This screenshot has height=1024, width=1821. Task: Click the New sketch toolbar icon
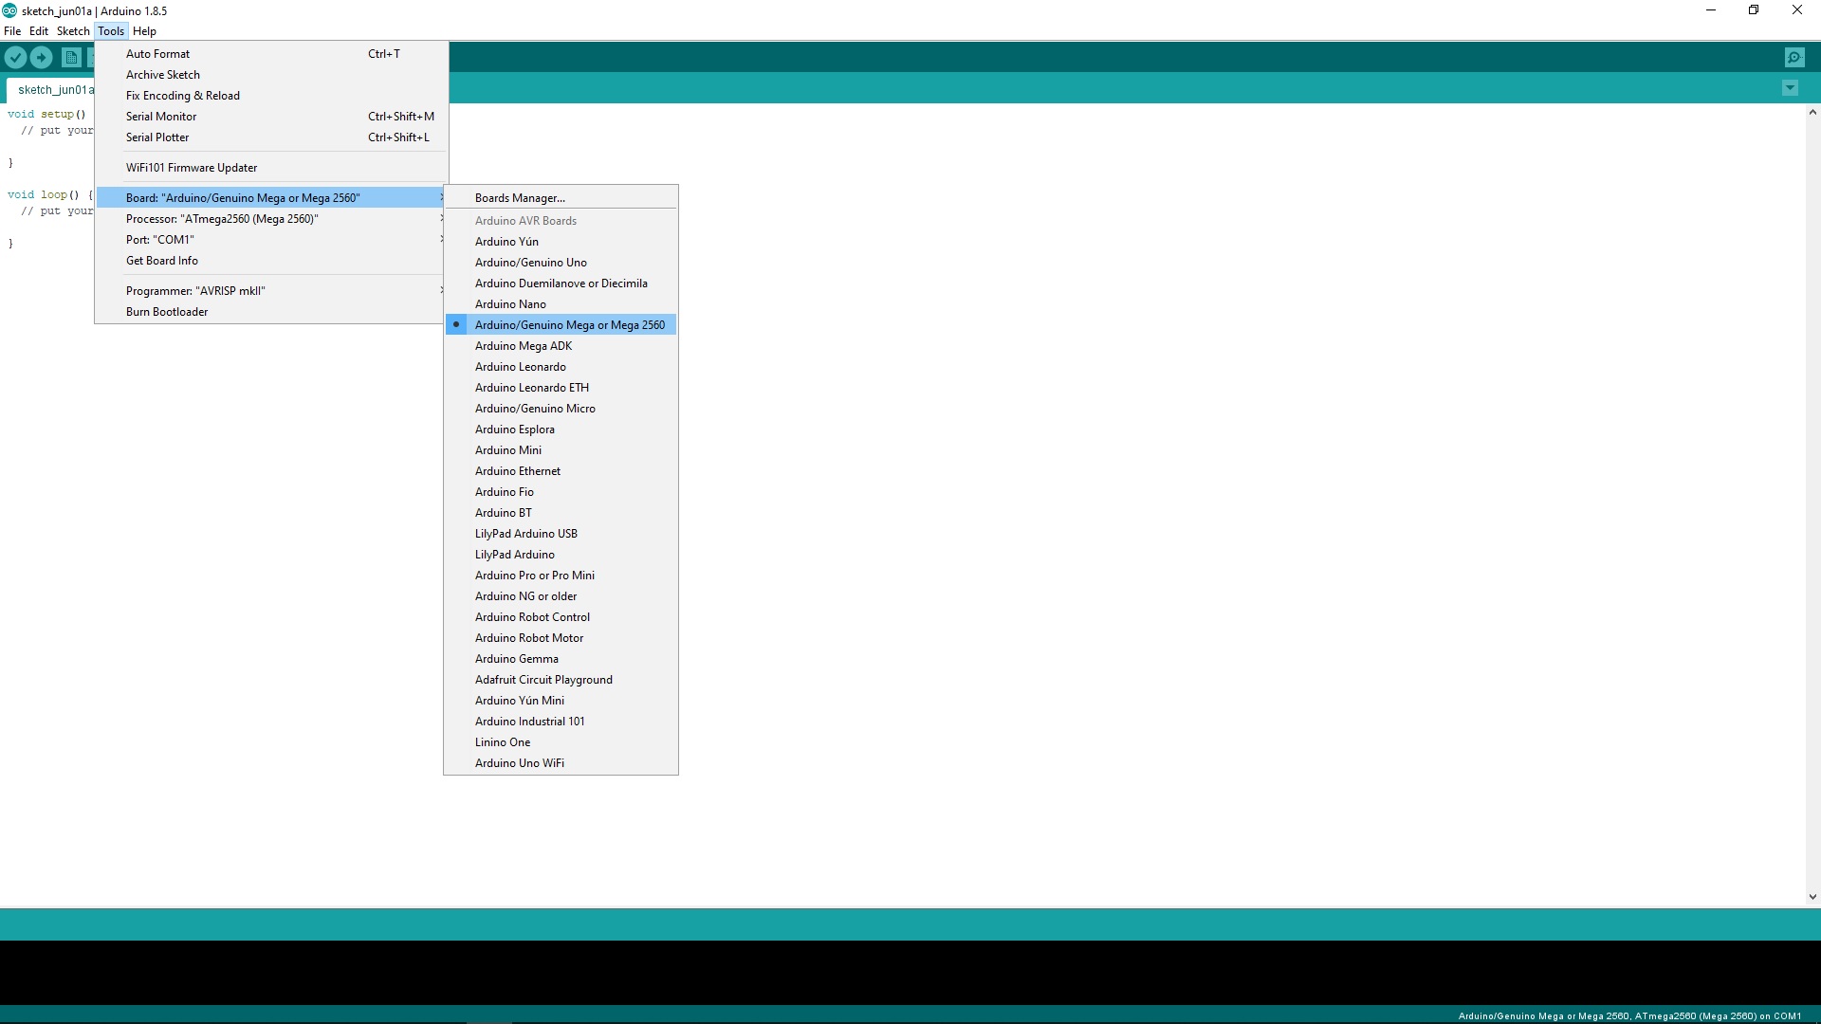(71, 58)
